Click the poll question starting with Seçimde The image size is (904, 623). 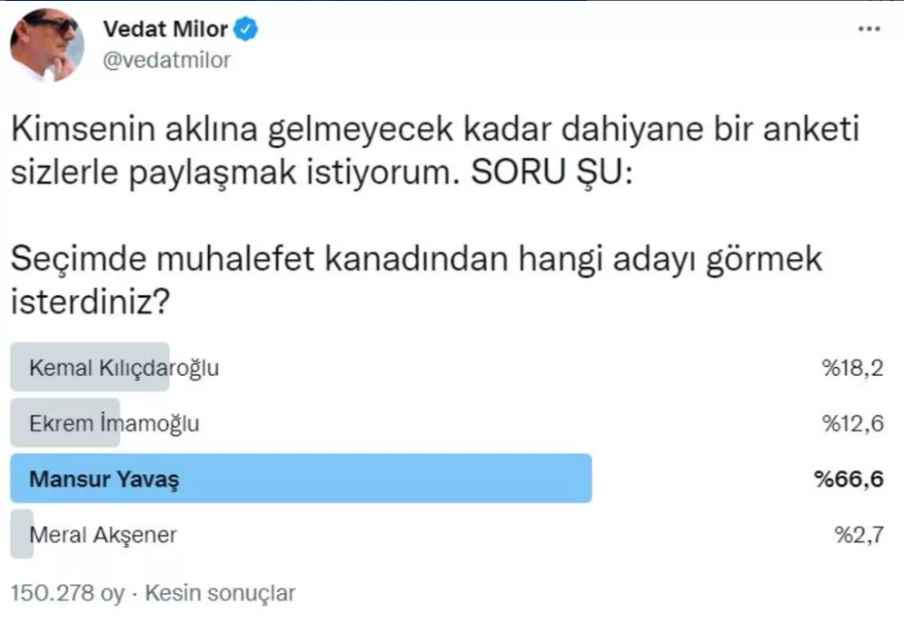pyautogui.click(x=416, y=279)
